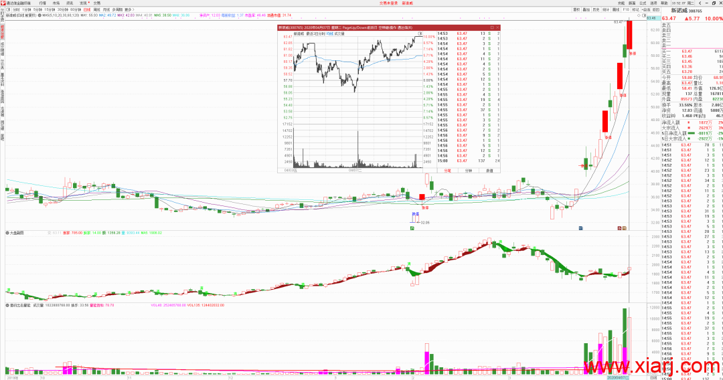The width and height of the screenshot is (723, 380).
Task: Open the 发现 menu
Action: point(83,3)
